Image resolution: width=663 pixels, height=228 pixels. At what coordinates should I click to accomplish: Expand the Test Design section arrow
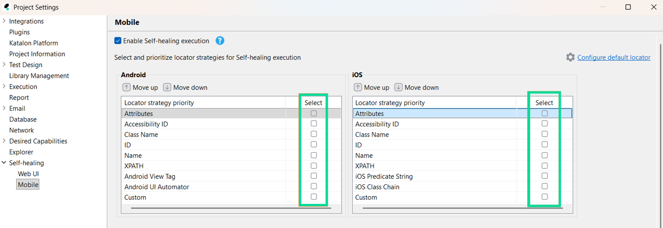pos(4,65)
